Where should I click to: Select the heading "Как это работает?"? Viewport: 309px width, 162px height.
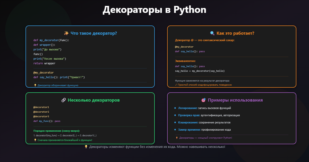point(236,33)
